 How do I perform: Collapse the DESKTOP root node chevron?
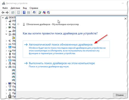[x=3, y=18]
